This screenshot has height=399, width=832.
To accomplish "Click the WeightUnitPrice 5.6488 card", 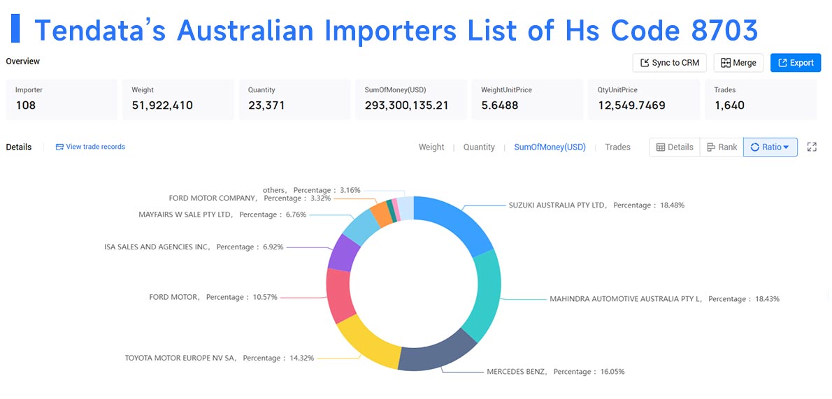I will [527, 99].
